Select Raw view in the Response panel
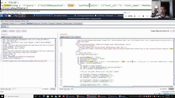Screen dimensions: 175x98 pyautogui.click(x=62, y=37)
